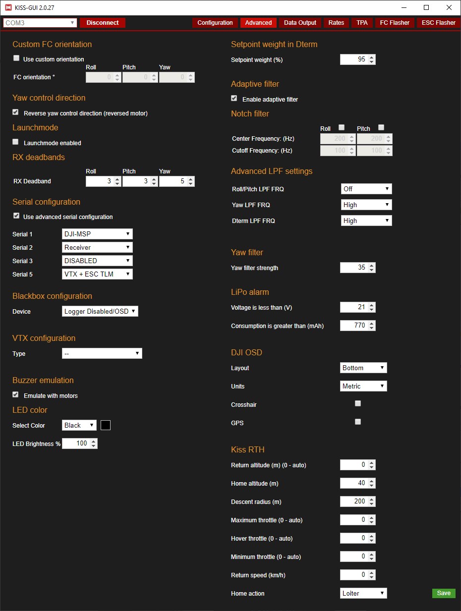This screenshot has width=461, height=611.
Task: Open the COM3 port dropdown
Action: [x=40, y=23]
